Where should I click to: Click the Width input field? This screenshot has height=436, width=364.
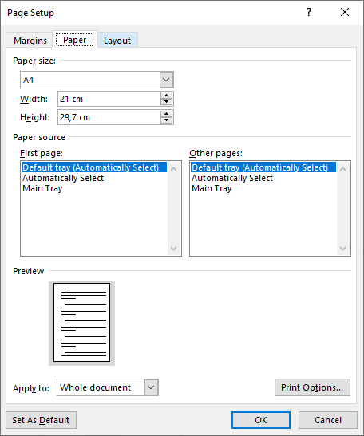[109, 99]
